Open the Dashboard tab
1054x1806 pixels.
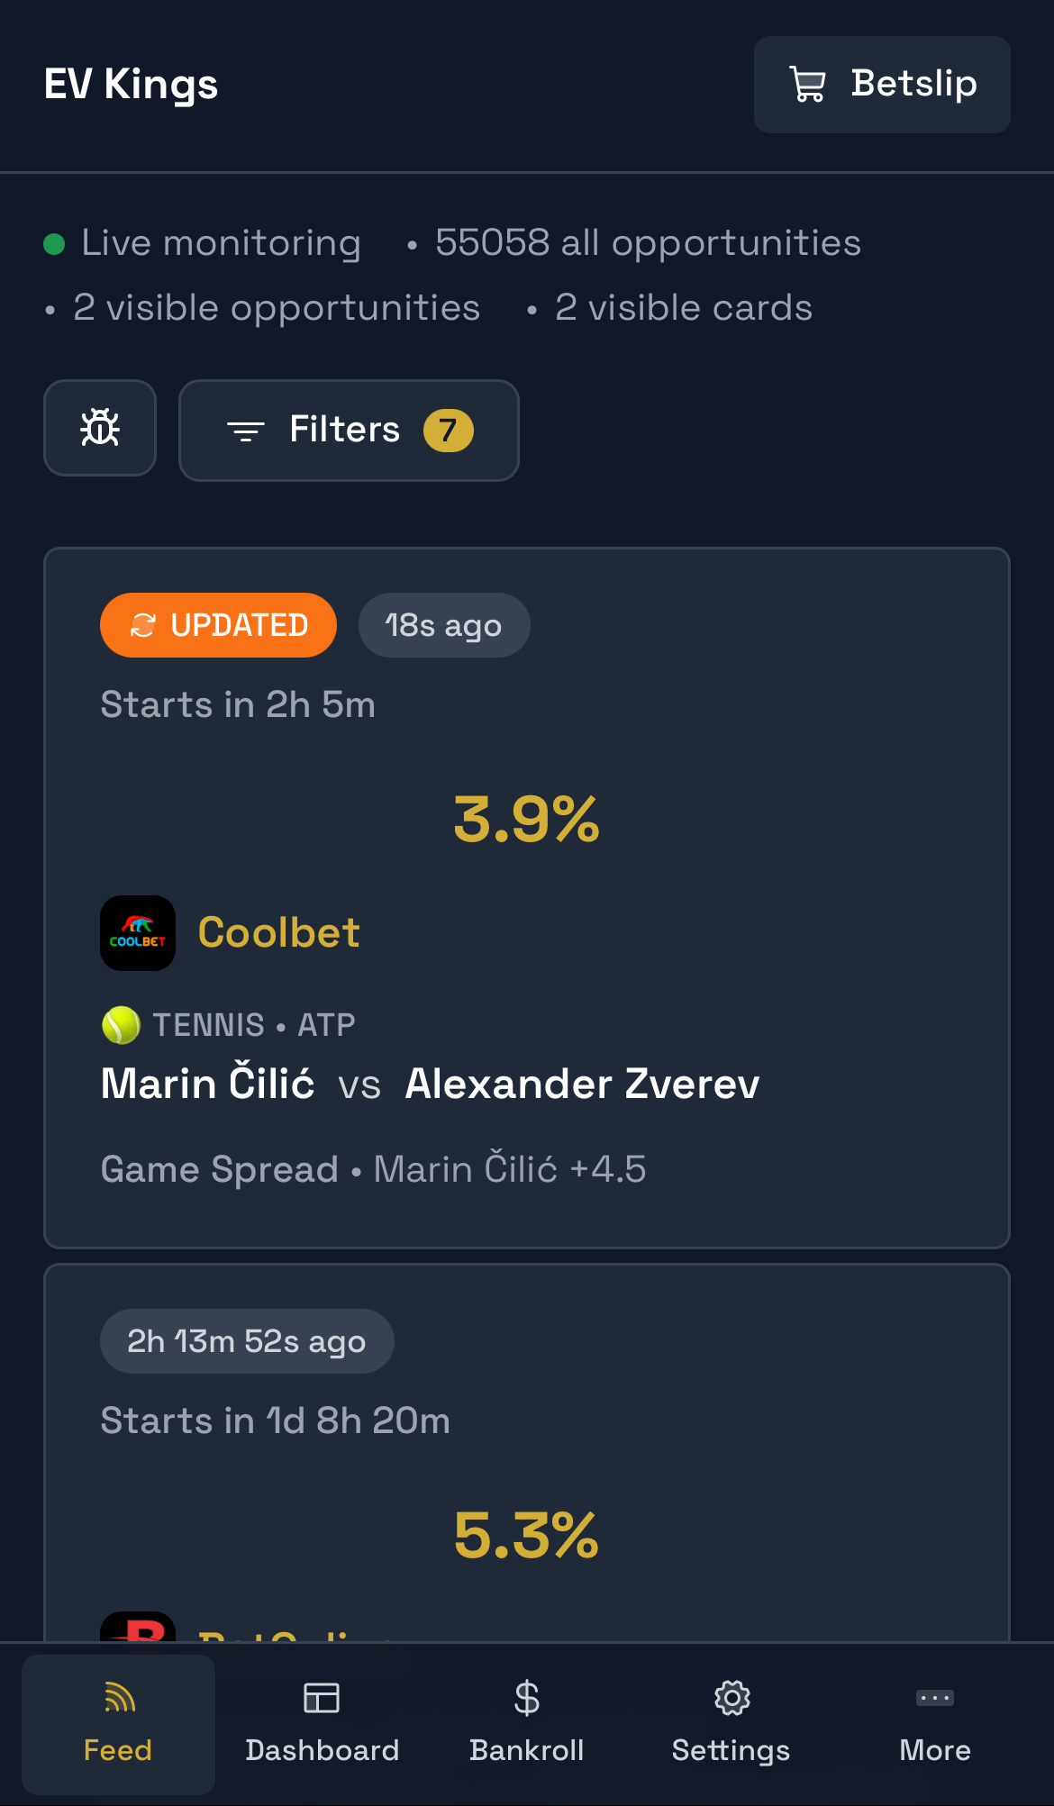click(x=322, y=1723)
